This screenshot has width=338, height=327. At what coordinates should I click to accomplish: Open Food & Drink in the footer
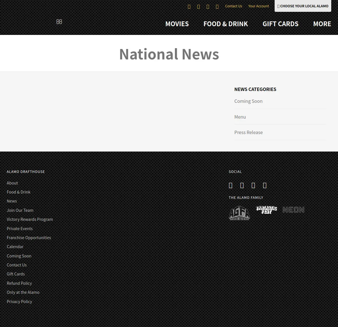coord(19,192)
